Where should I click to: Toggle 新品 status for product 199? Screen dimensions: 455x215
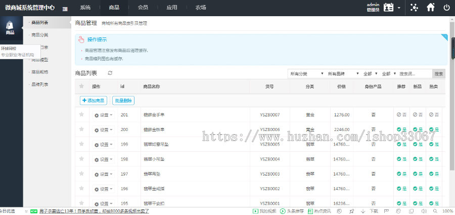pyautogui.click(x=418, y=144)
